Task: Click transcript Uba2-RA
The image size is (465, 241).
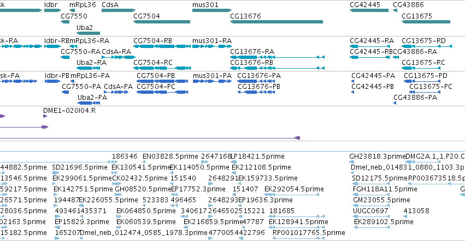Action: [x=88, y=68]
